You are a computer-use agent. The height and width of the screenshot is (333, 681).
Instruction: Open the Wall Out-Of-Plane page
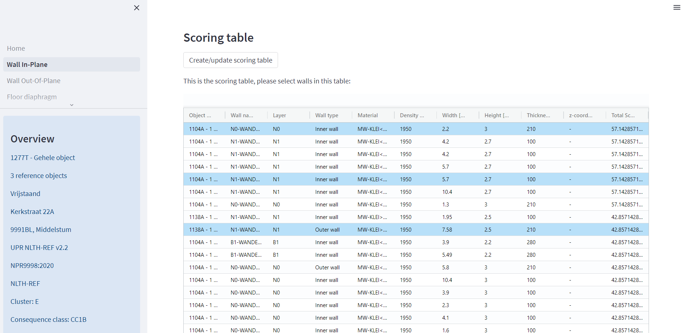[33, 81]
